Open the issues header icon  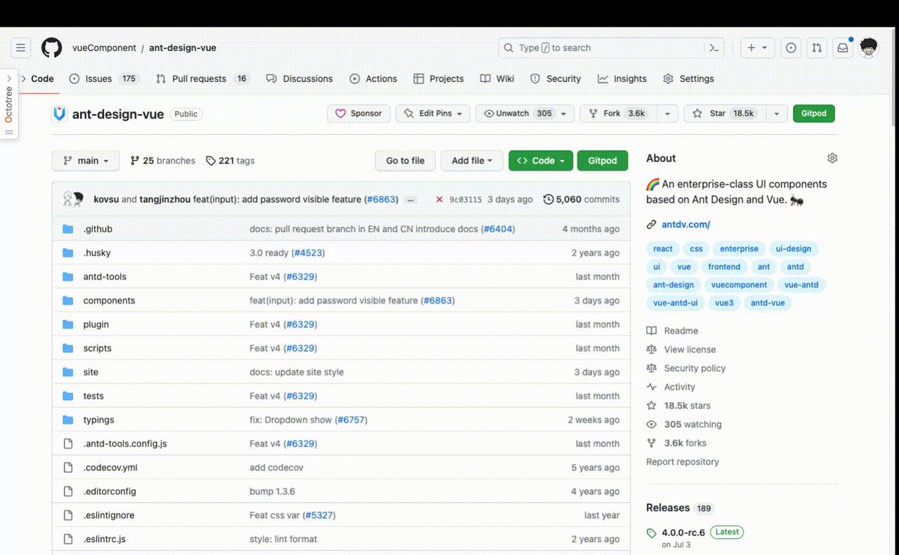791,48
